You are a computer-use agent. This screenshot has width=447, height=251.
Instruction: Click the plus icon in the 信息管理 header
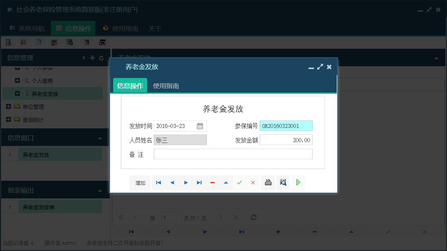tap(92, 58)
